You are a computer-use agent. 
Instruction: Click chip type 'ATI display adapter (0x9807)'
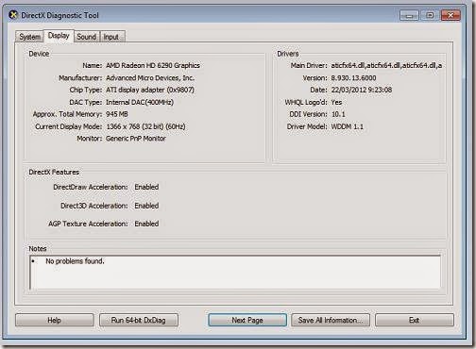click(x=150, y=90)
